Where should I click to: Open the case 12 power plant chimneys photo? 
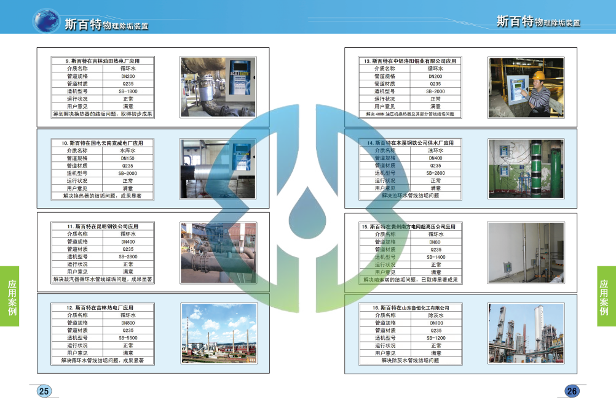219,334
